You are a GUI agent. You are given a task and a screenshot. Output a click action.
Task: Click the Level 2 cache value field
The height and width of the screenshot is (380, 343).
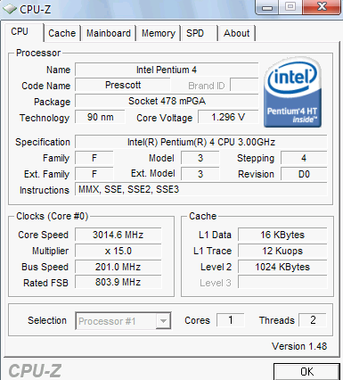(282, 267)
